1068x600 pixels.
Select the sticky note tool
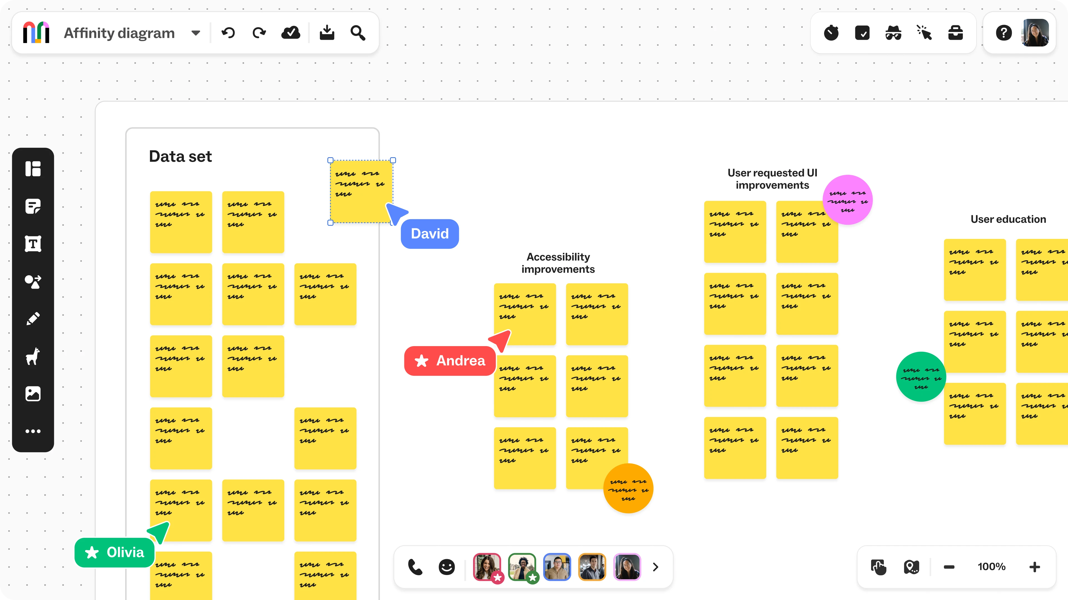[33, 206]
